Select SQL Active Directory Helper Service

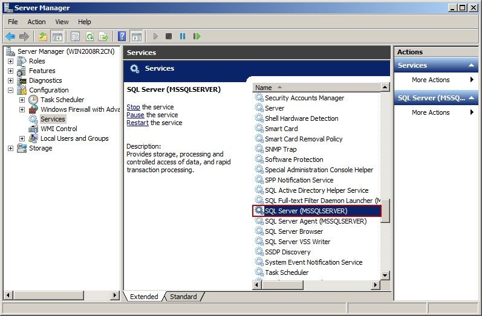[x=317, y=190]
